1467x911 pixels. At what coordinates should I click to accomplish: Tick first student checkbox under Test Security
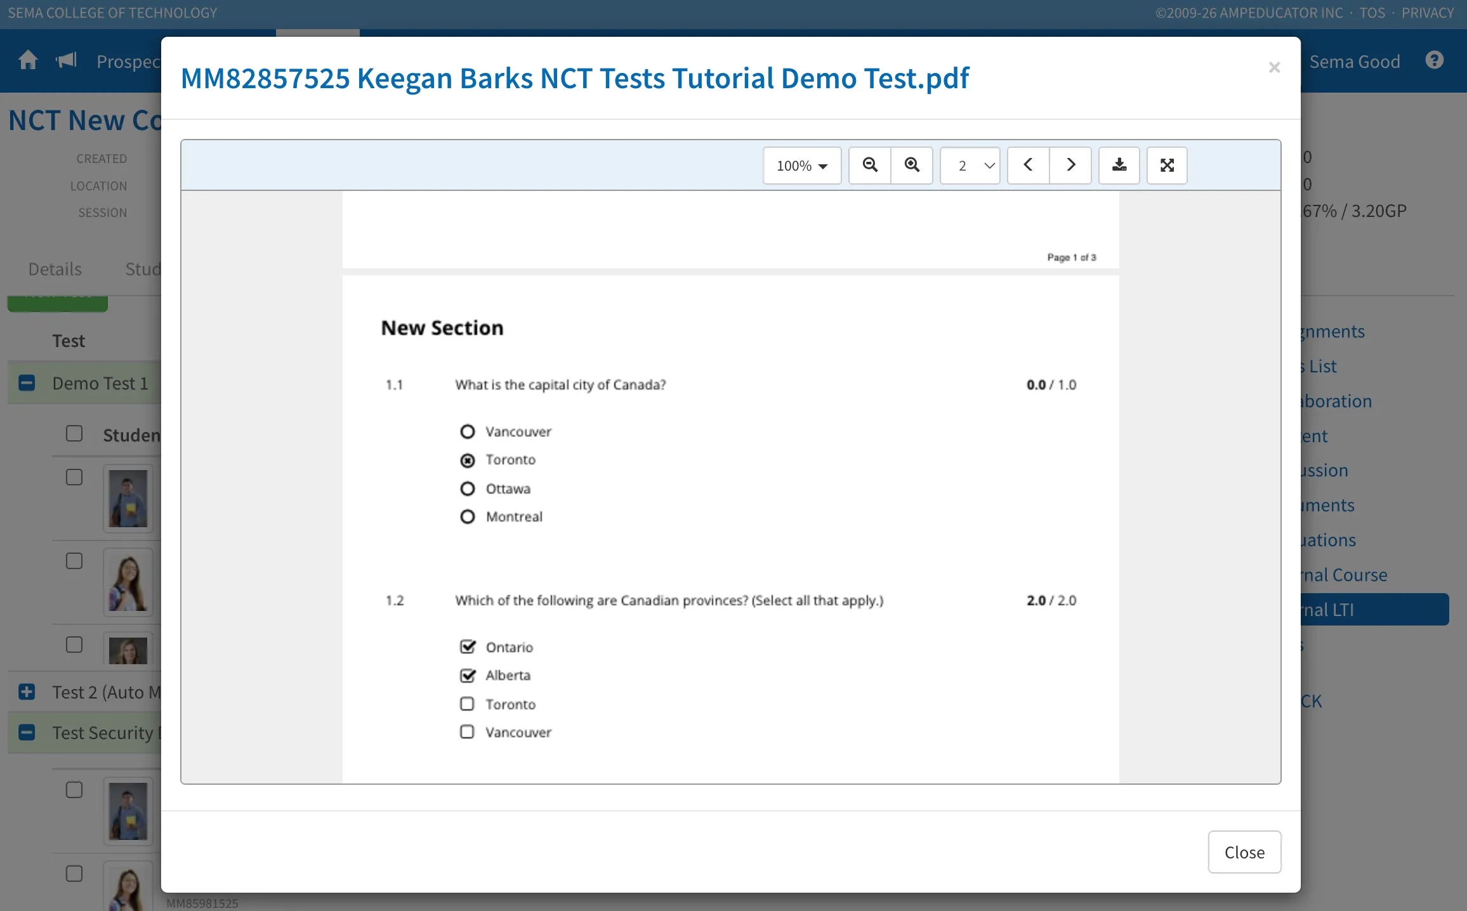click(x=74, y=790)
